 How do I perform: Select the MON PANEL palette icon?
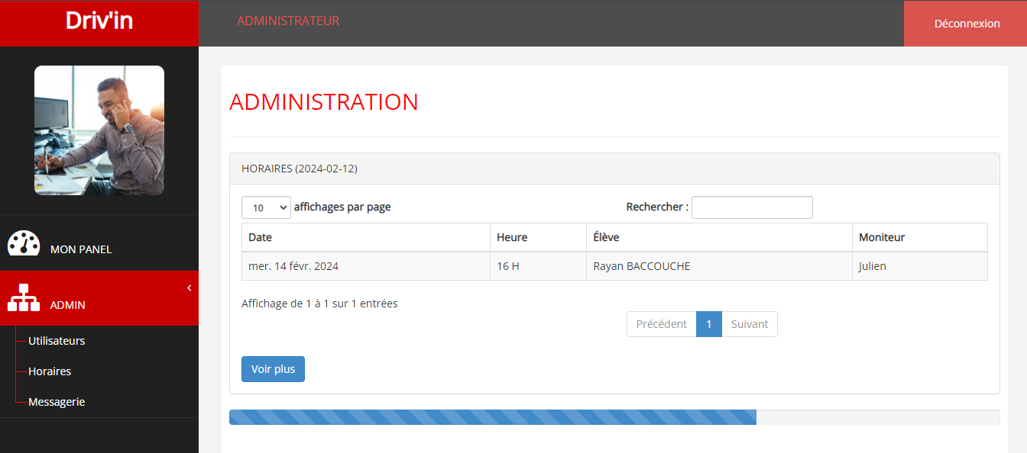click(24, 243)
